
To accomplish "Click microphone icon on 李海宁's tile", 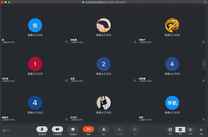I will [203, 42].
